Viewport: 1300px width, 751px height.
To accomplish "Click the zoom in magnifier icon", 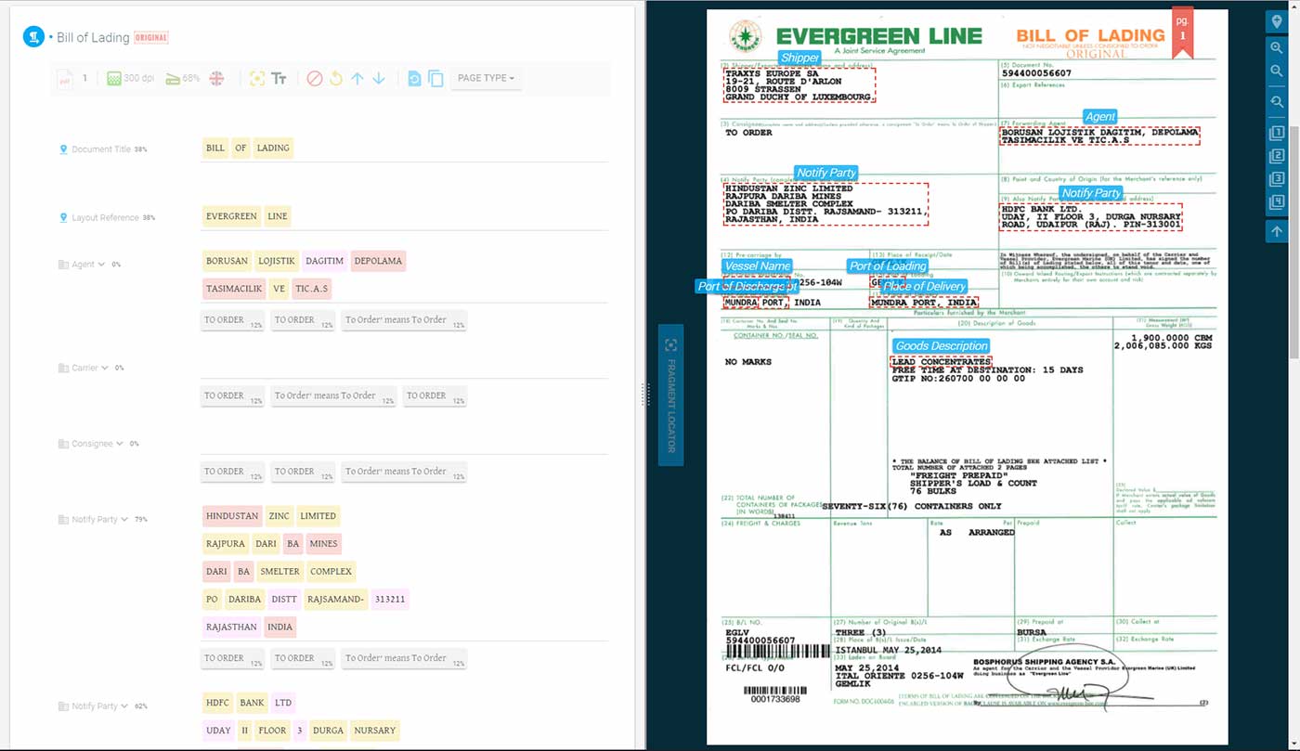I will pyautogui.click(x=1277, y=47).
